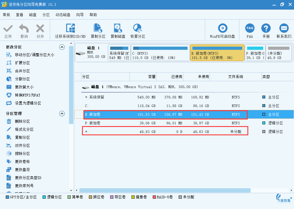Open the 动态磁盘 menu
The image size is (294, 209).
[63, 15]
